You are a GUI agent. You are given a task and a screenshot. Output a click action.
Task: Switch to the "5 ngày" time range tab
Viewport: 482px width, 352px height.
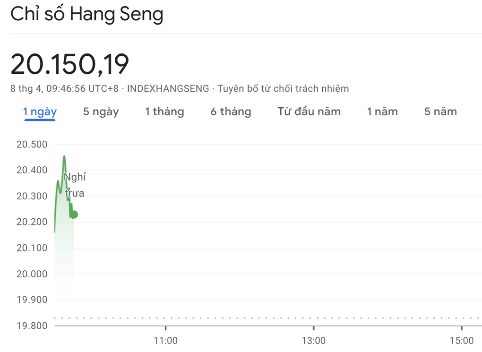pyautogui.click(x=101, y=112)
